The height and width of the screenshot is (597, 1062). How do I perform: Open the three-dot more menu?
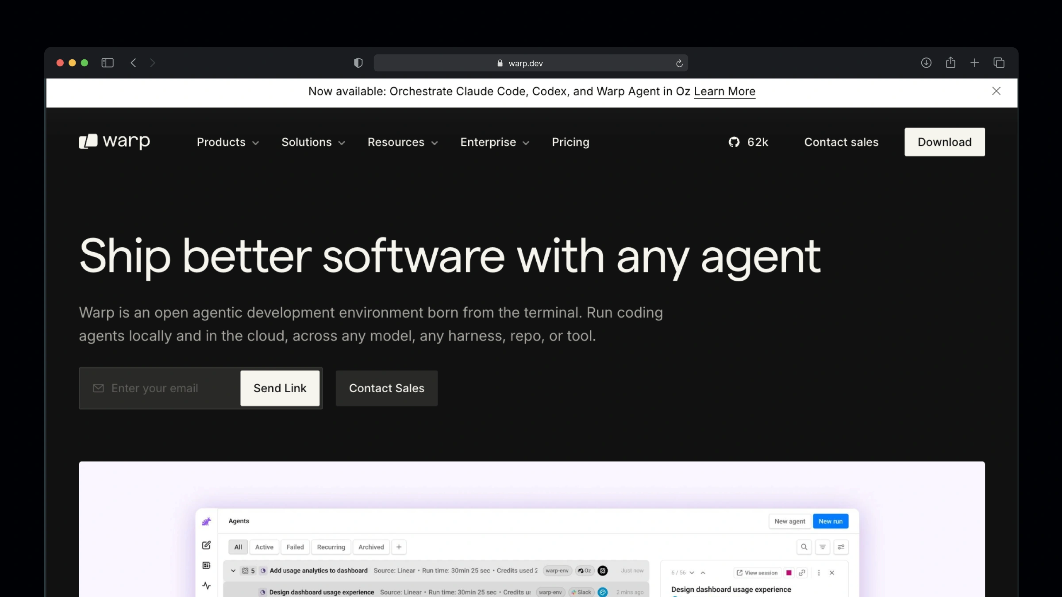819,573
